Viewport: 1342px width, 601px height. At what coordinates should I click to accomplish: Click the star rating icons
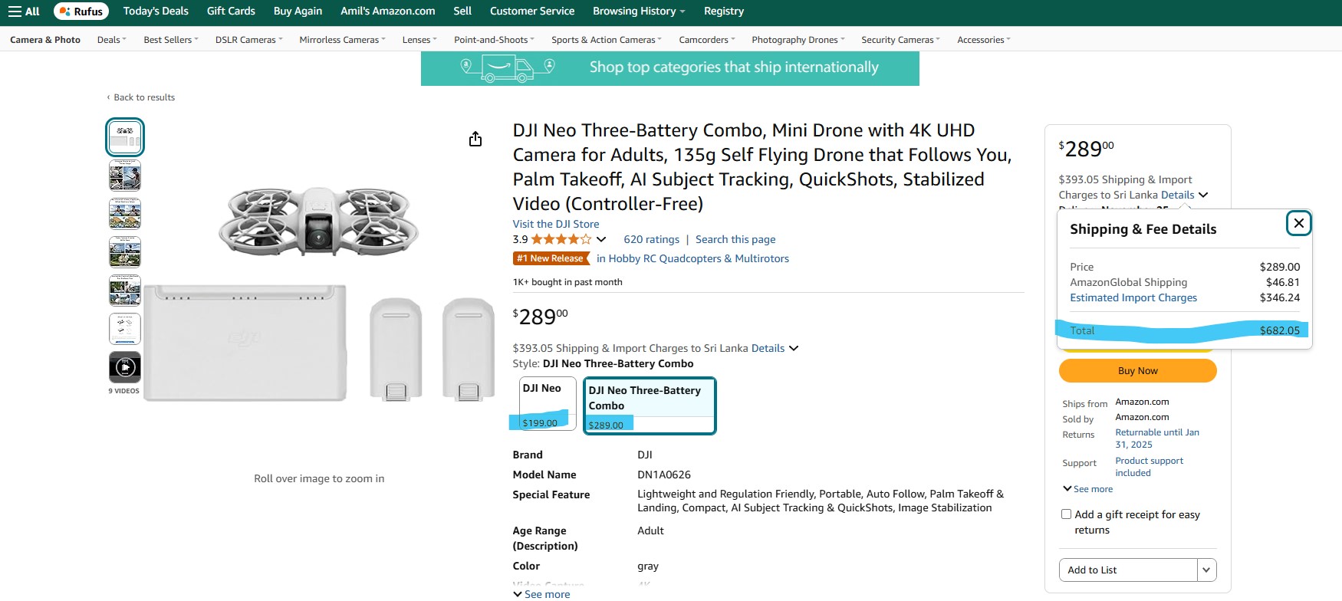[x=561, y=239]
